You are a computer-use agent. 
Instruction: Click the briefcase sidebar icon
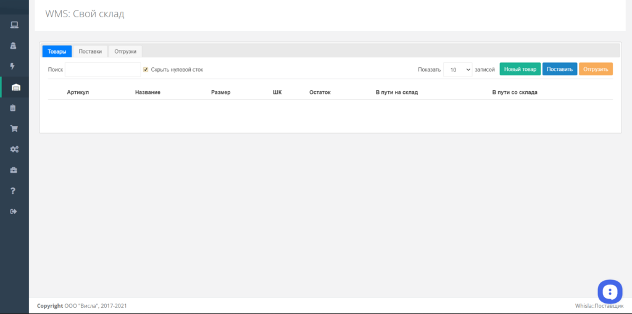(14, 170)
